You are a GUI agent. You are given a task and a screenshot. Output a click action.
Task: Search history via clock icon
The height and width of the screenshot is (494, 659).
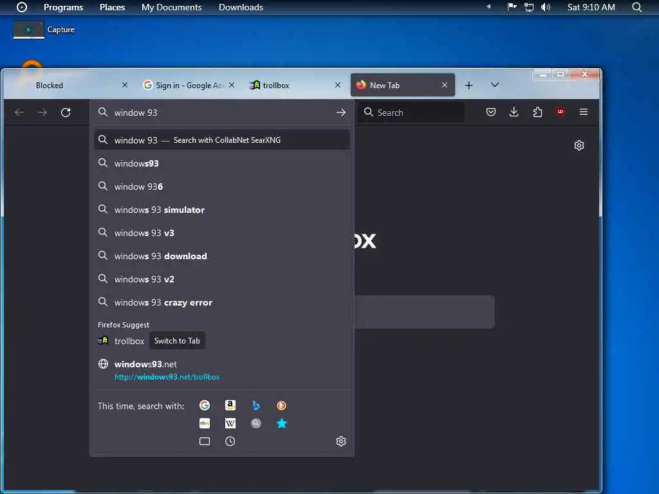(x=230, y=441)
